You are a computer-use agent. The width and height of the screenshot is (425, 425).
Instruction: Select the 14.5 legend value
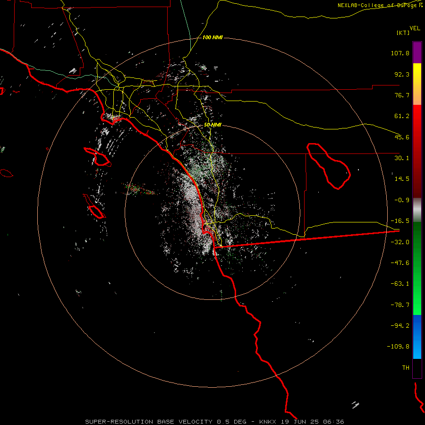pyautogui.click(x=402, y=179)
